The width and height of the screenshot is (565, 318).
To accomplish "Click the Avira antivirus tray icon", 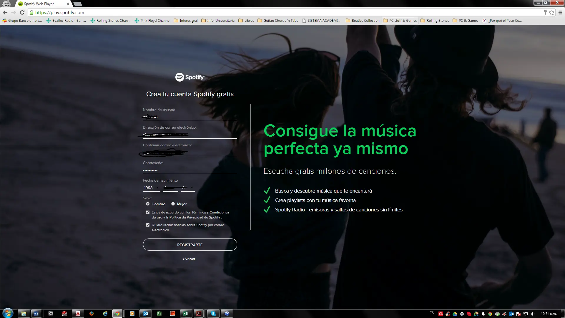I will [441, 314].
